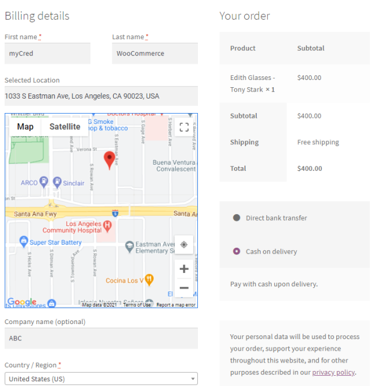Click the Last name input field
The width and height of the screenshot is (373, 386).
(155, 54)
